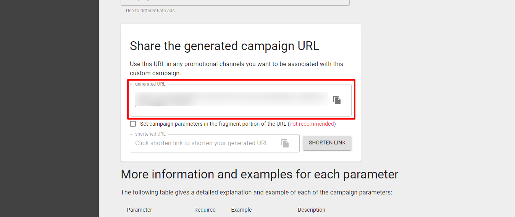The height and width of the screenshot is (217, 515).
Task: Click the 'generated URL' field label
Action: click(150, 84)
